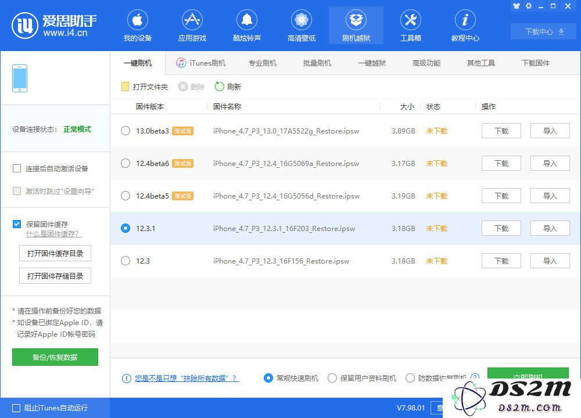Image resolution: width=581 pixels, height=418 pixels.
Task: Click 大小 column header
Action: click(x=407, y=107)
